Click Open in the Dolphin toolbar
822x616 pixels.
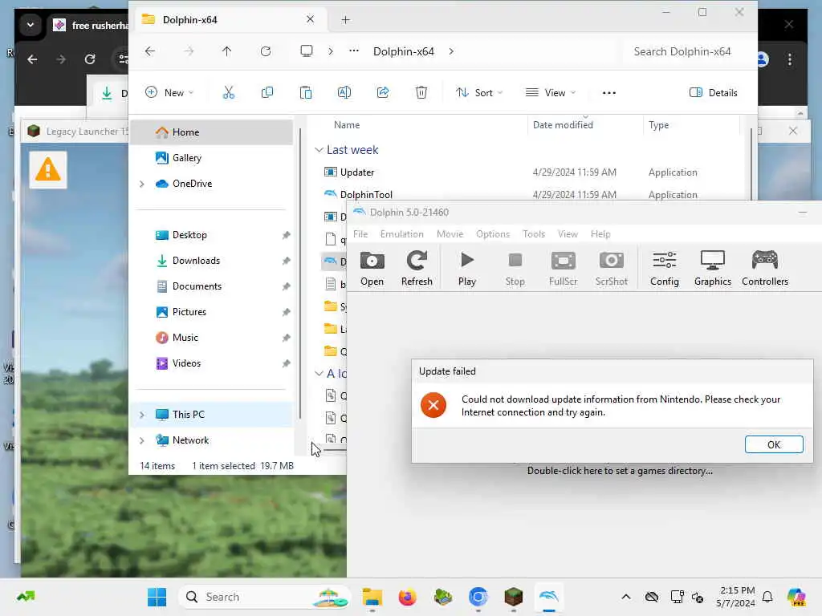tap(372, 268)
